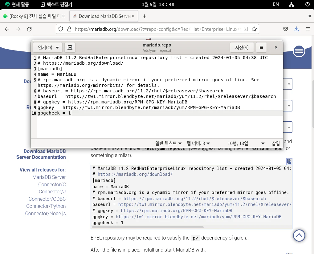
Task: Click the scroll-to-top arrow button
Action: pyautogui.click(x=299, y=236)
